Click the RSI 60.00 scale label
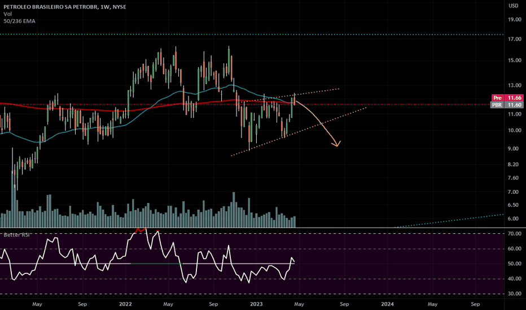 click(515, 249)
